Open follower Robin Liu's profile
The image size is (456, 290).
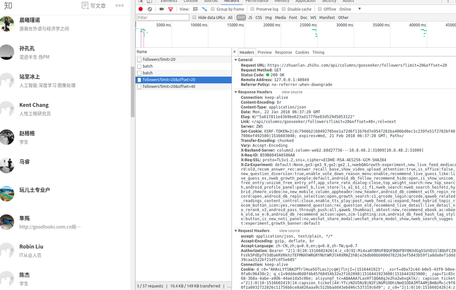31,247
